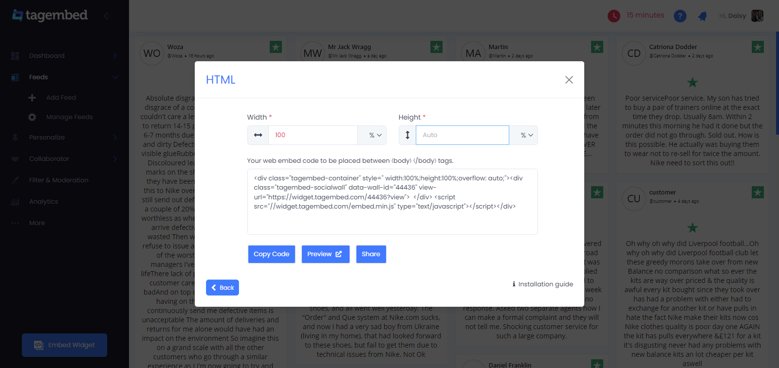Click the vertical height arrow icon
Screen dimensions: 779x368
408,135
